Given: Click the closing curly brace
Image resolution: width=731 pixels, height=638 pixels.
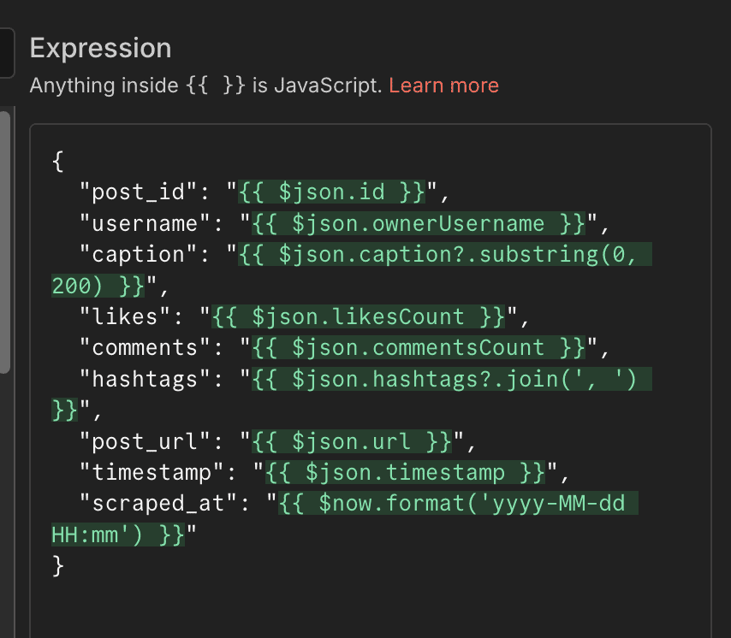Looking at the screenshot, I should click(x=58, y=564).
